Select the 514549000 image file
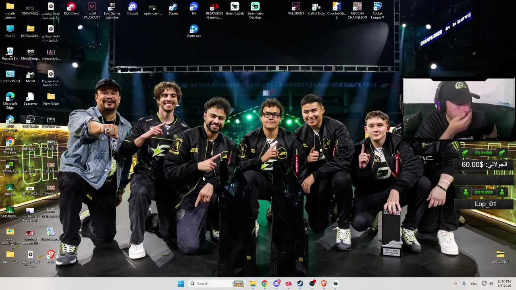Image resolution: width=516 pixels, height=290 pixels. point(10,212)
